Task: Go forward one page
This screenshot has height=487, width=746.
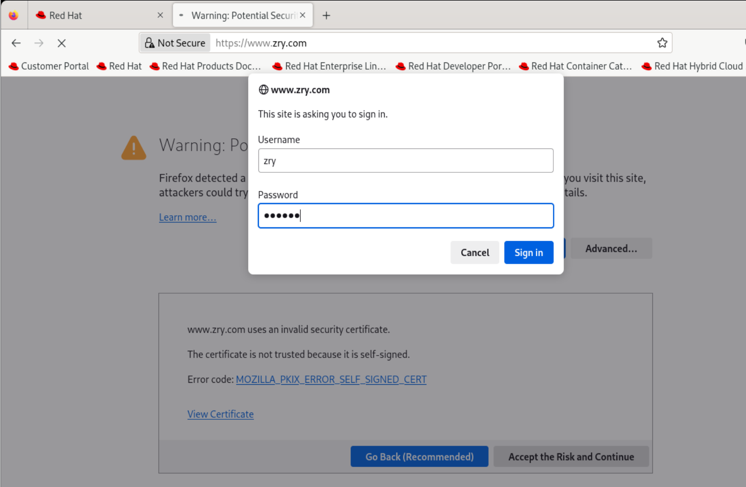Action: tap(39, 43)
